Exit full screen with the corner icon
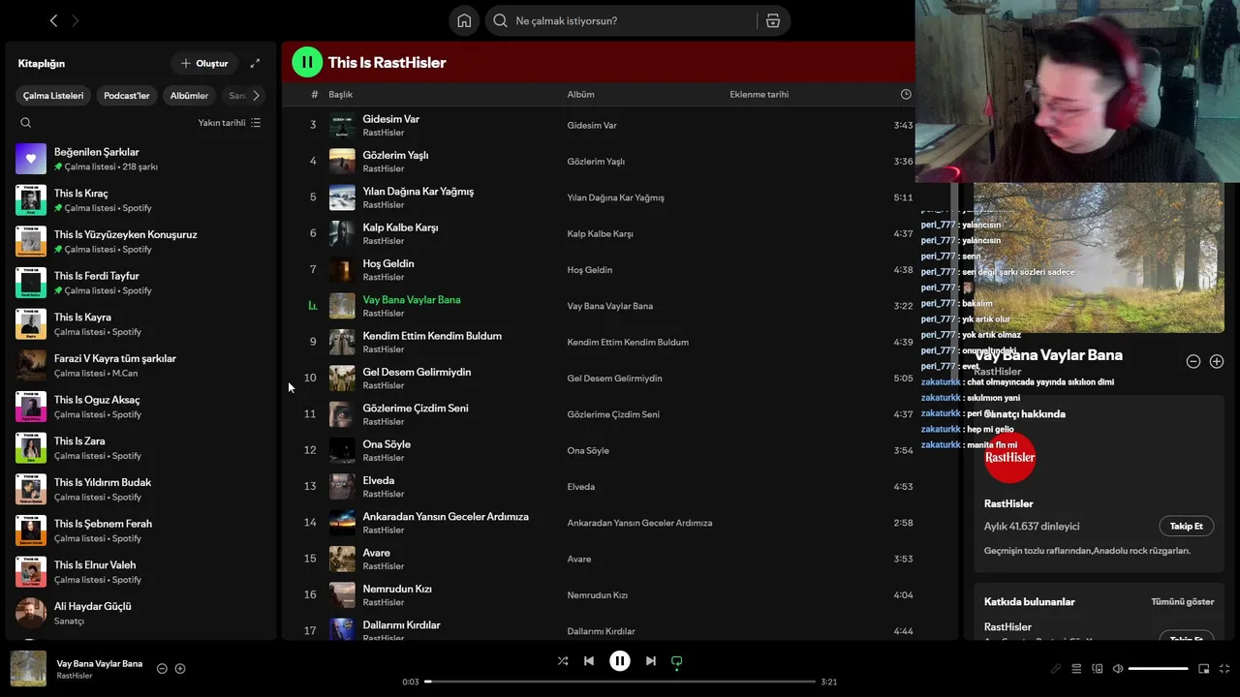This screenshot has width=1240, height=697. tap(1224, 668)
